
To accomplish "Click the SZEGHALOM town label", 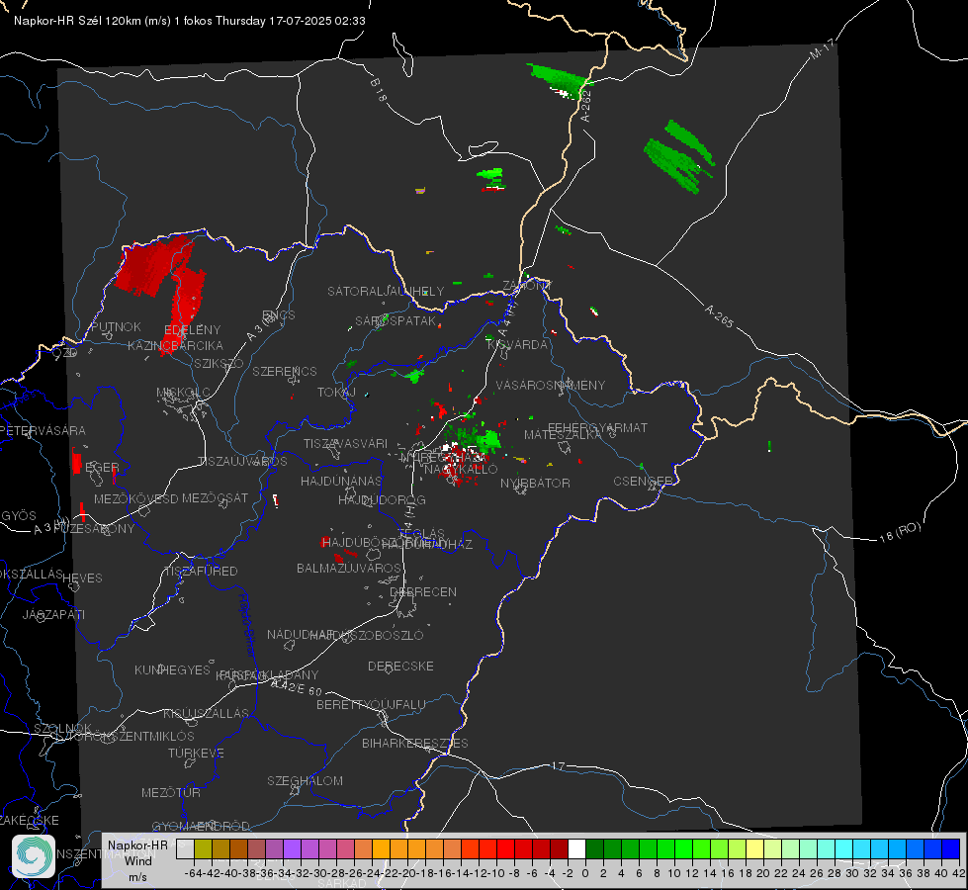I will tap(305, 780).
